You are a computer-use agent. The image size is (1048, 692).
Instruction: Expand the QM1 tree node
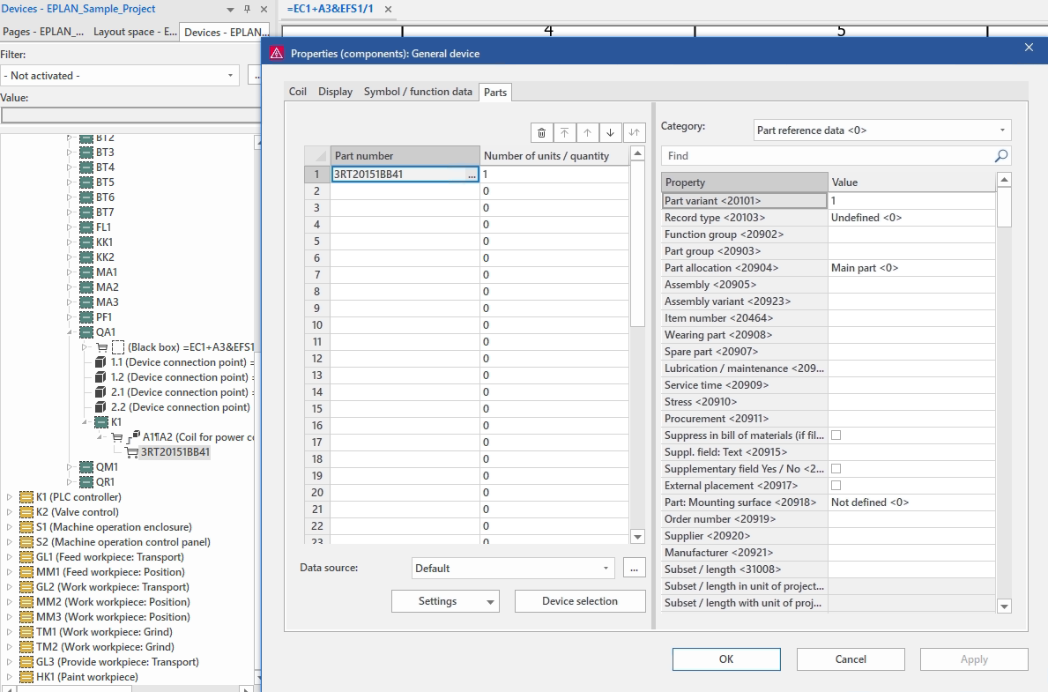tap(70, 467)
